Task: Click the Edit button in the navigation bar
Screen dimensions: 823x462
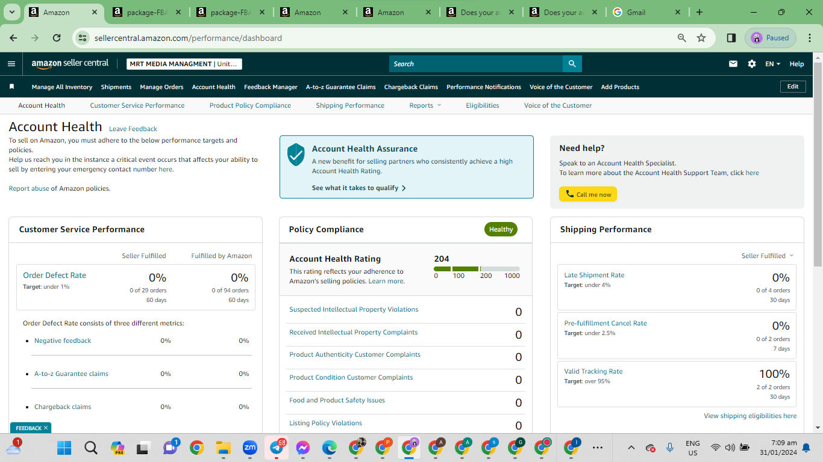Action: point(793,87)
